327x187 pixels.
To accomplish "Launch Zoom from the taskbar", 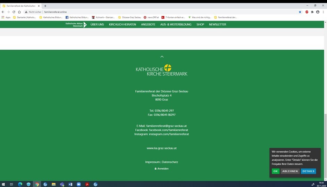I will 79,184.
